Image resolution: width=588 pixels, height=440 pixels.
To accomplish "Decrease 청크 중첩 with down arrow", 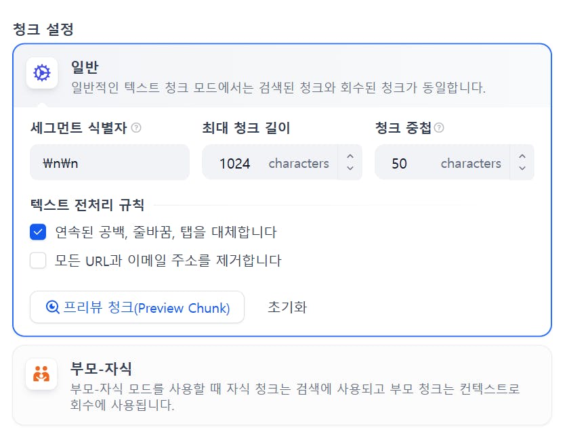I will pos(522,169).
